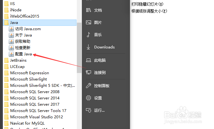214x129 pixels.
Task: Click the 此电脑 computer icon
Action: [89, 60]
